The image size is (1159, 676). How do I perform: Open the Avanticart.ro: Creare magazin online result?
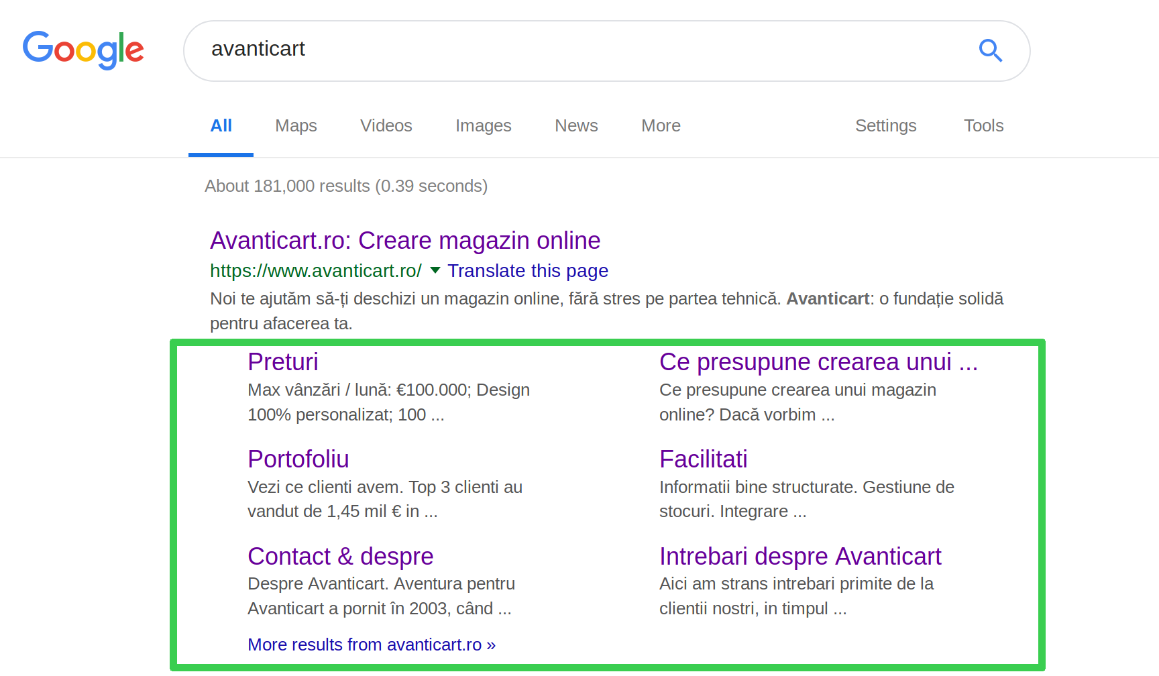pos(405,241)
